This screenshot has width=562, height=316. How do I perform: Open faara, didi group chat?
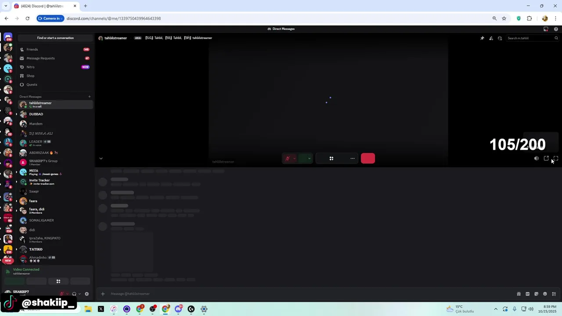[55, 211]
